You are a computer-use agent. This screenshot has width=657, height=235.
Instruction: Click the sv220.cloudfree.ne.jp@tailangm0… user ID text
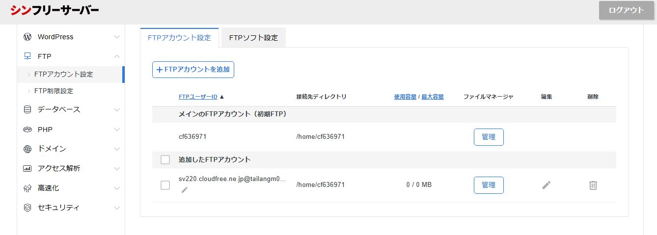click(232, 180)
